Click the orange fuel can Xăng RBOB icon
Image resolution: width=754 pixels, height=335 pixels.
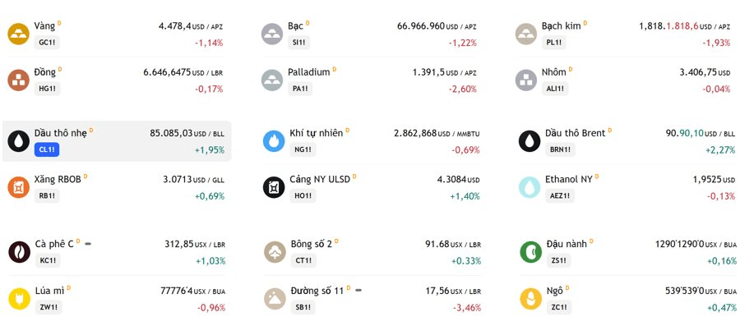(19, 187)
